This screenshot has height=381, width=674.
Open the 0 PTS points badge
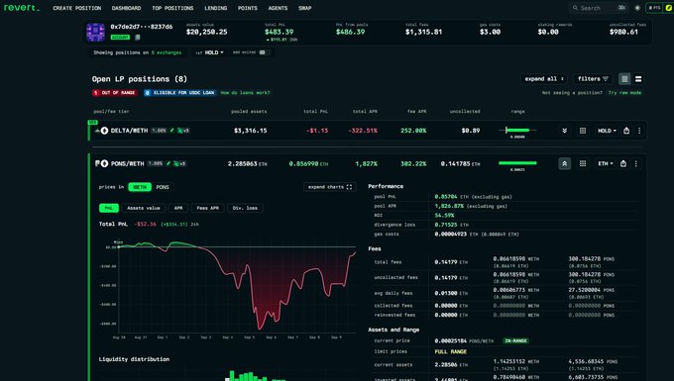tap(654, 8)
